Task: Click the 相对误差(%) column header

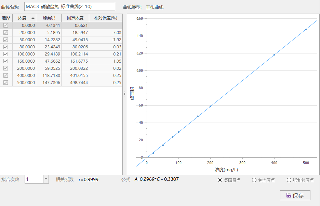Action: click(x=106, y=18)
